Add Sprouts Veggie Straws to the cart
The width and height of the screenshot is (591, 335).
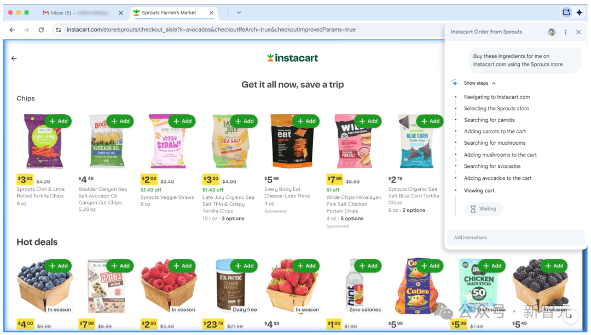click(x=182, y=121)
